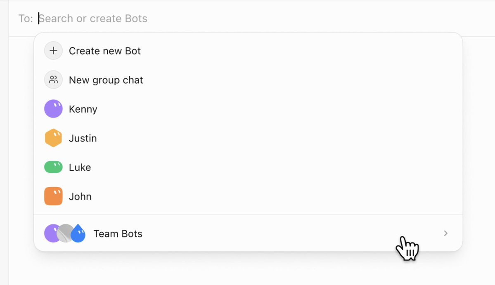Open the Team Bots submenu row

pyautogui.click(x=248, y=233)
